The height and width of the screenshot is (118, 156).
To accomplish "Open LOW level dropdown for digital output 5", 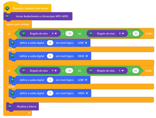I will (82, 80).
